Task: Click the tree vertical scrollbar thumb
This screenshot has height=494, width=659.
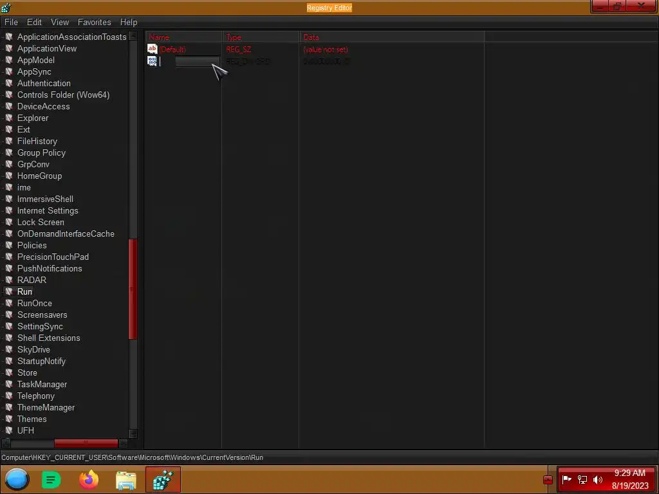Action: coord(133,289)
